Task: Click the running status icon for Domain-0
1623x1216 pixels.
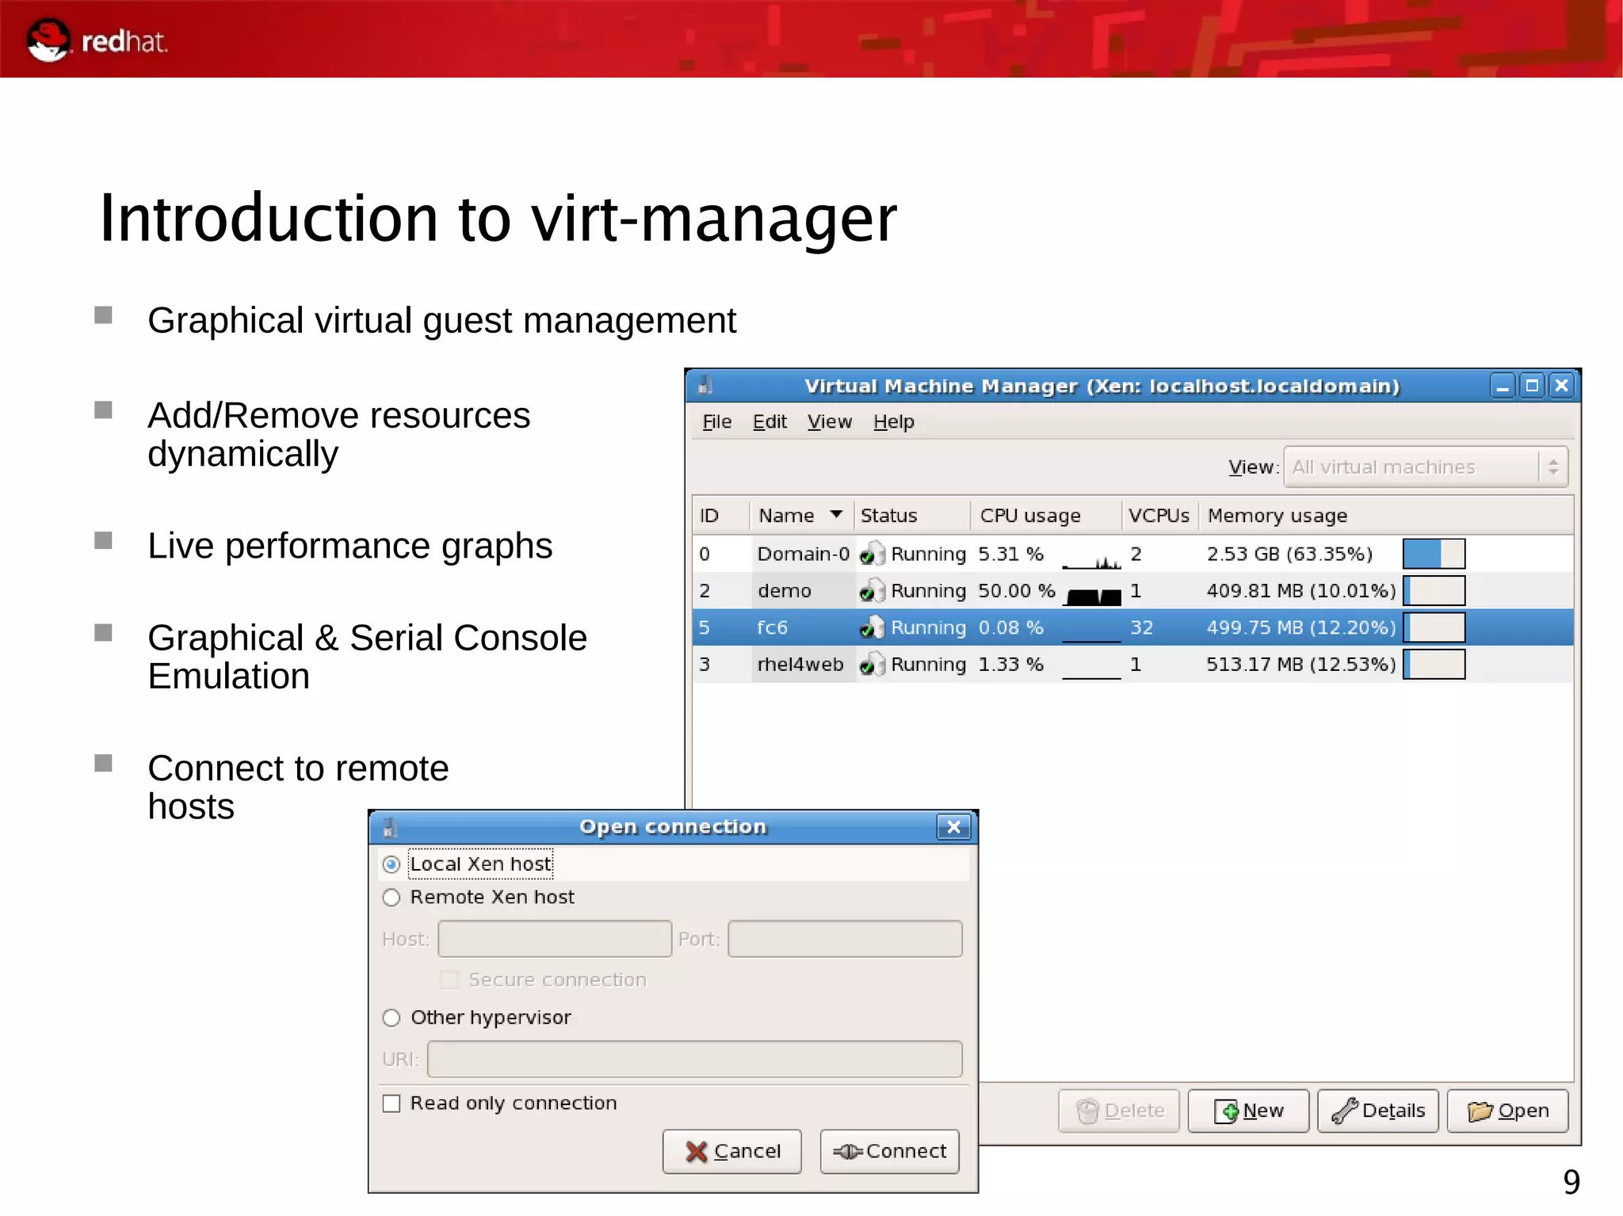Action: [x=872, y=553]
